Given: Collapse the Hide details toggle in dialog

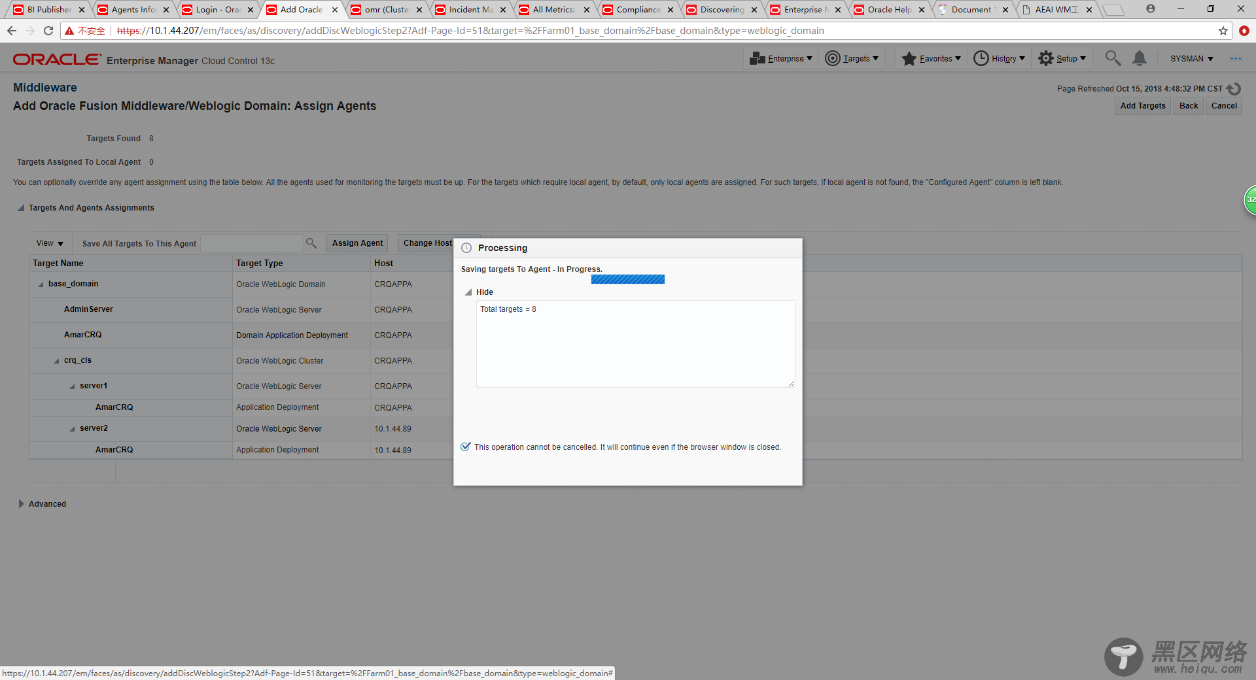Looking at the screenshot, I should pyautogui.click(x=468, y=292).
